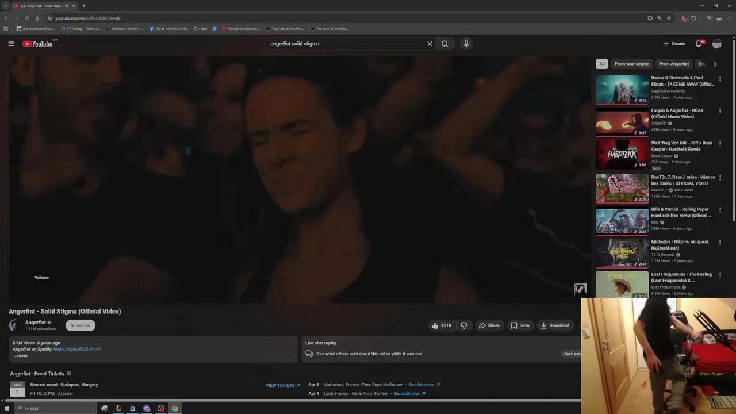Click the Create button
The height and width of the screenshot is (414, 736).
tap(673, 44)
